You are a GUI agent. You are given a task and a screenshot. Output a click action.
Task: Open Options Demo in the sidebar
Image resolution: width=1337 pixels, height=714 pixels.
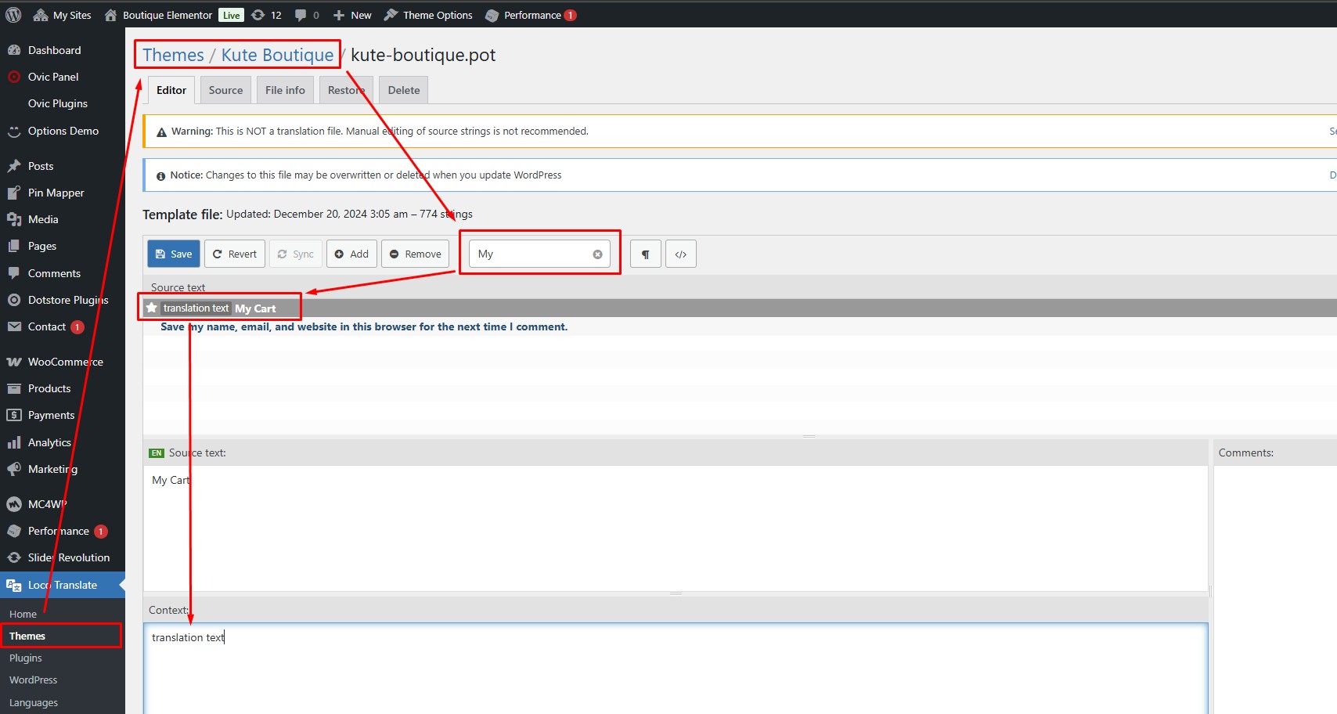pyautogui.click(x=63, y=131)
